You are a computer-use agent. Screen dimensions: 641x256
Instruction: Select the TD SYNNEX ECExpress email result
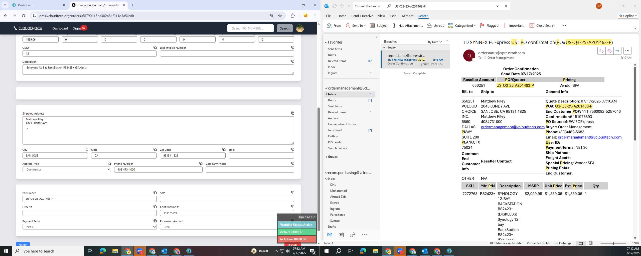[x=415, y=59]
